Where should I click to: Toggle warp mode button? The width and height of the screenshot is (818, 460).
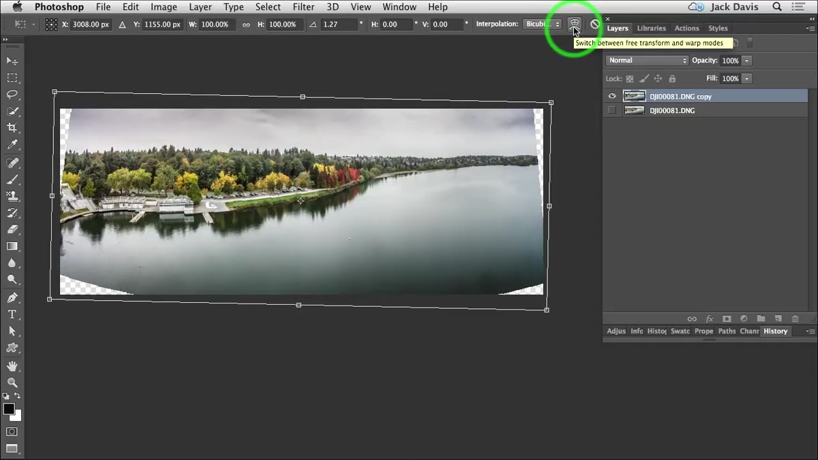[575, 24]
